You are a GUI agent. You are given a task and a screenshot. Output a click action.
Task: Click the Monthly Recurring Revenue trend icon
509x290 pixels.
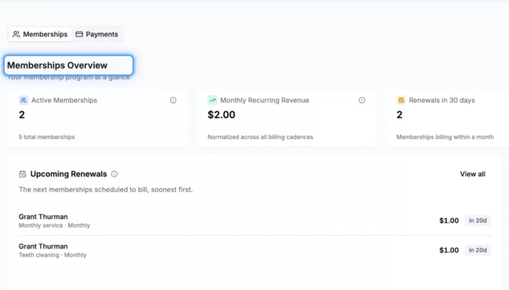212,100
